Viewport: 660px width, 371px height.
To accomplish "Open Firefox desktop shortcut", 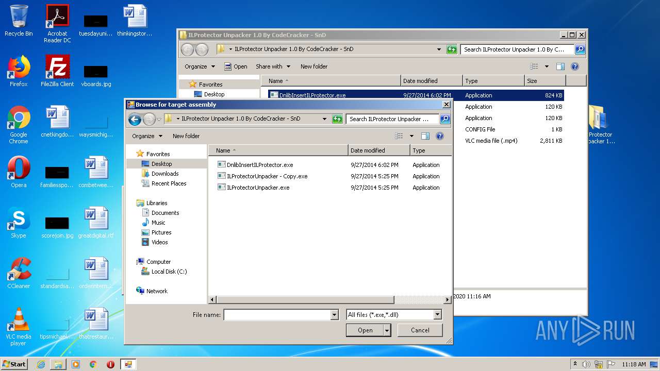I will tap(19, 71).
